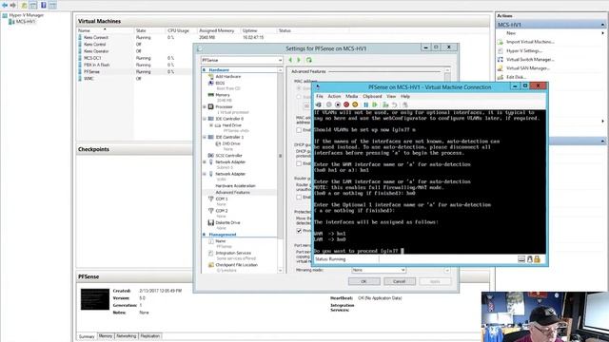
Task: Switch to the Networking tab
Action: (127, 336)
